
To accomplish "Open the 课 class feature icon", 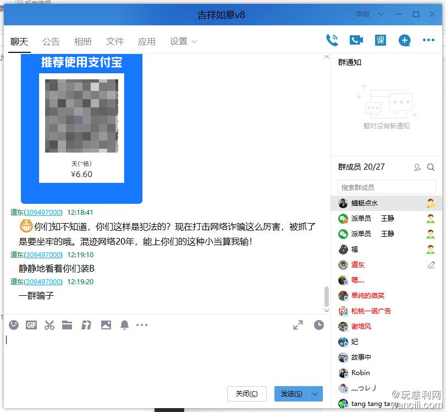I will [380, 40].
